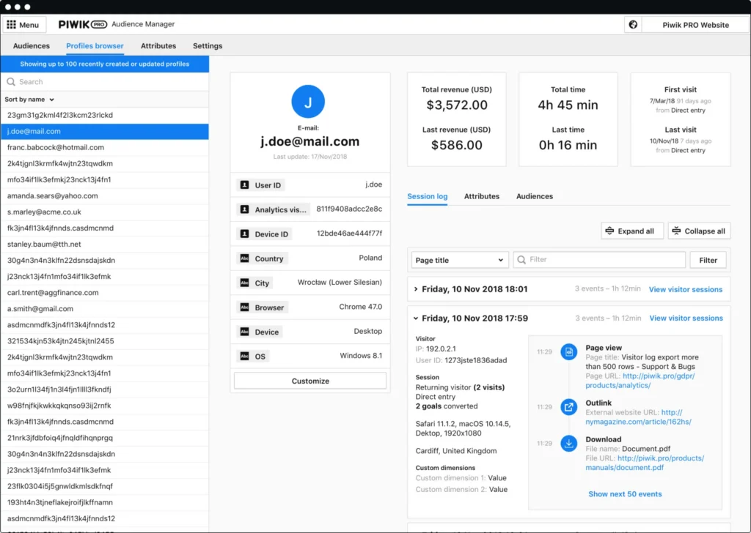Click the Outlink event icon
This screenshot has height=533, width=751.
[569, 407]
